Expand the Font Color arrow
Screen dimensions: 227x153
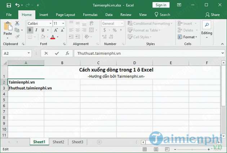coord(58,37)
